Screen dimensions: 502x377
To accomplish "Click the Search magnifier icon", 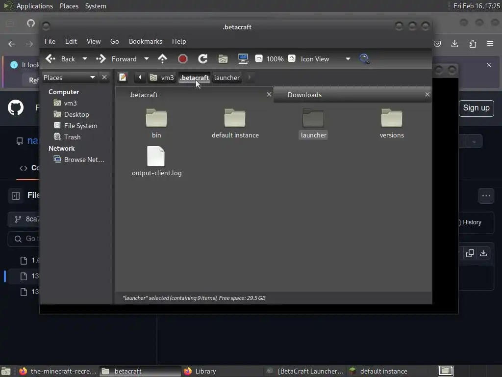I will (365, 59).
